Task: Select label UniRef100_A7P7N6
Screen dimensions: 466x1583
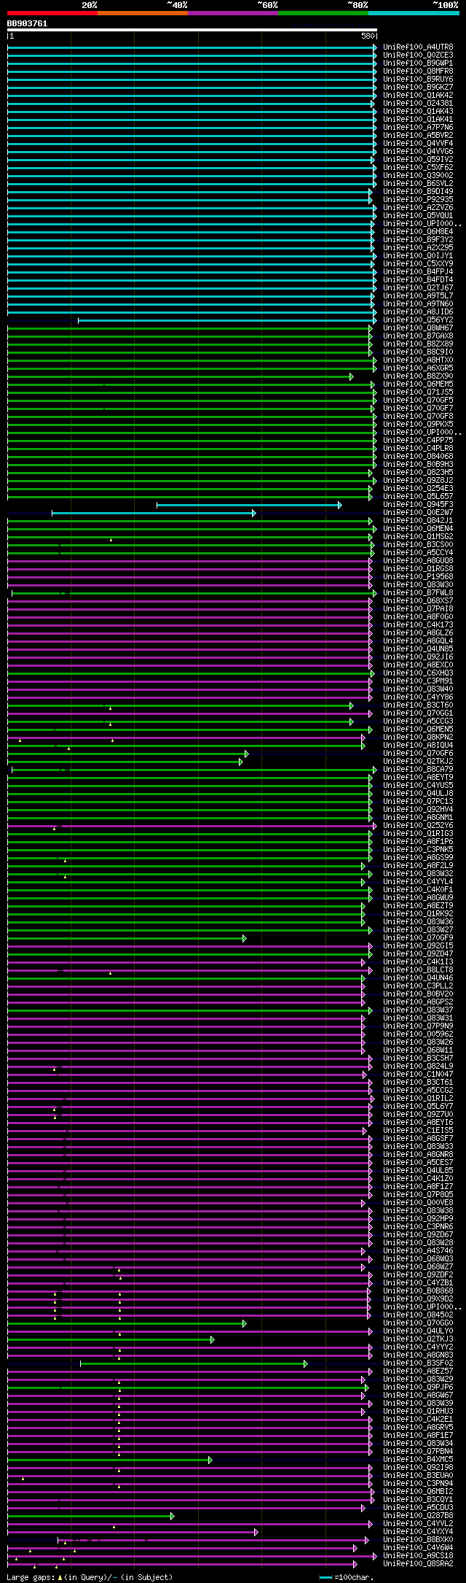Action: (418, 128)
